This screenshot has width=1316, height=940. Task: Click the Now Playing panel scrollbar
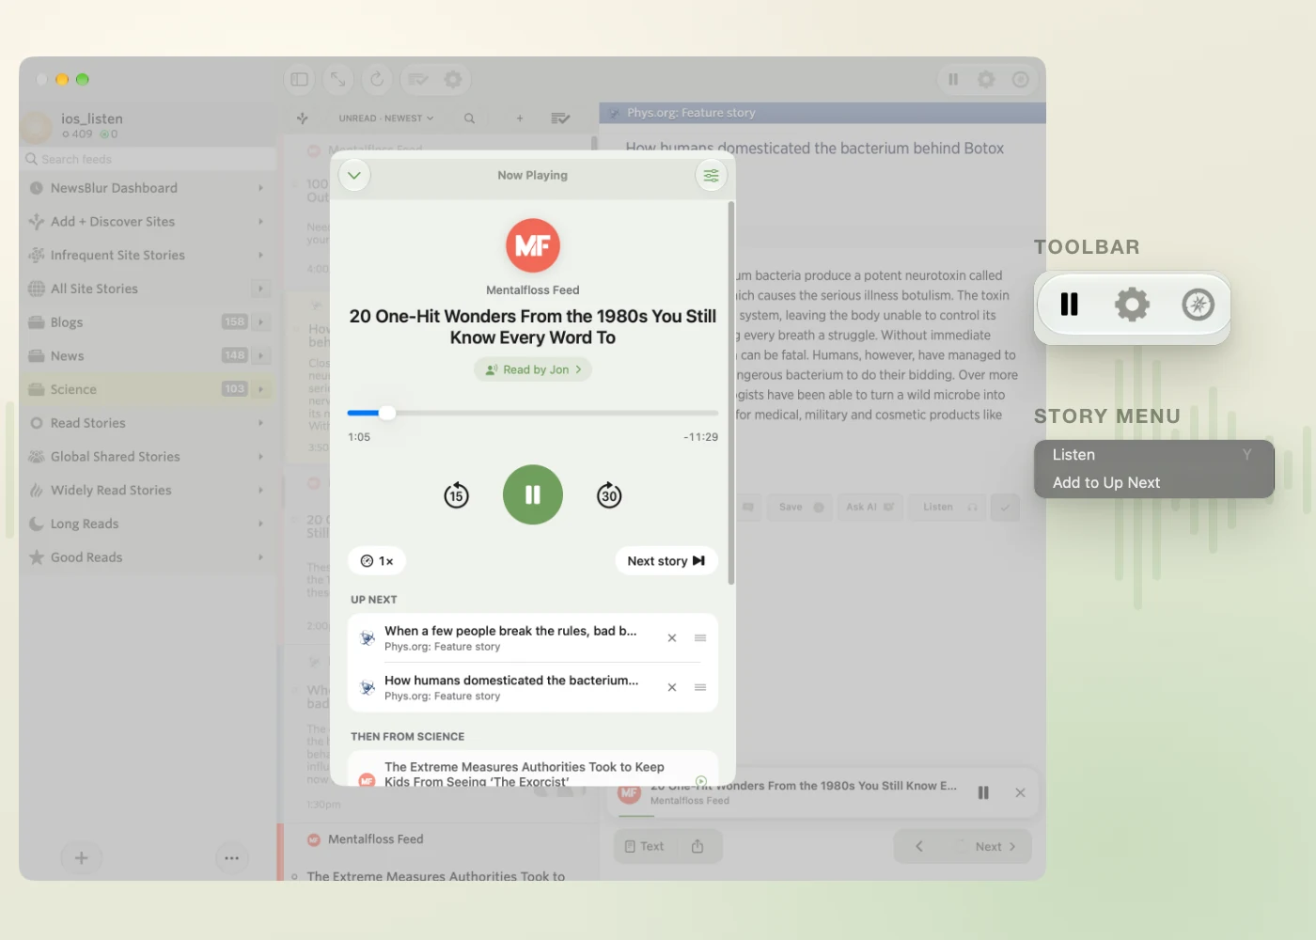pos(731,395)
